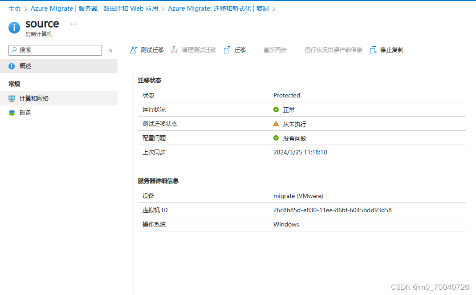476x295 pixels.
Task: Select the 2024/3/25 11:18:10 sync time
Action: (300, 152)
